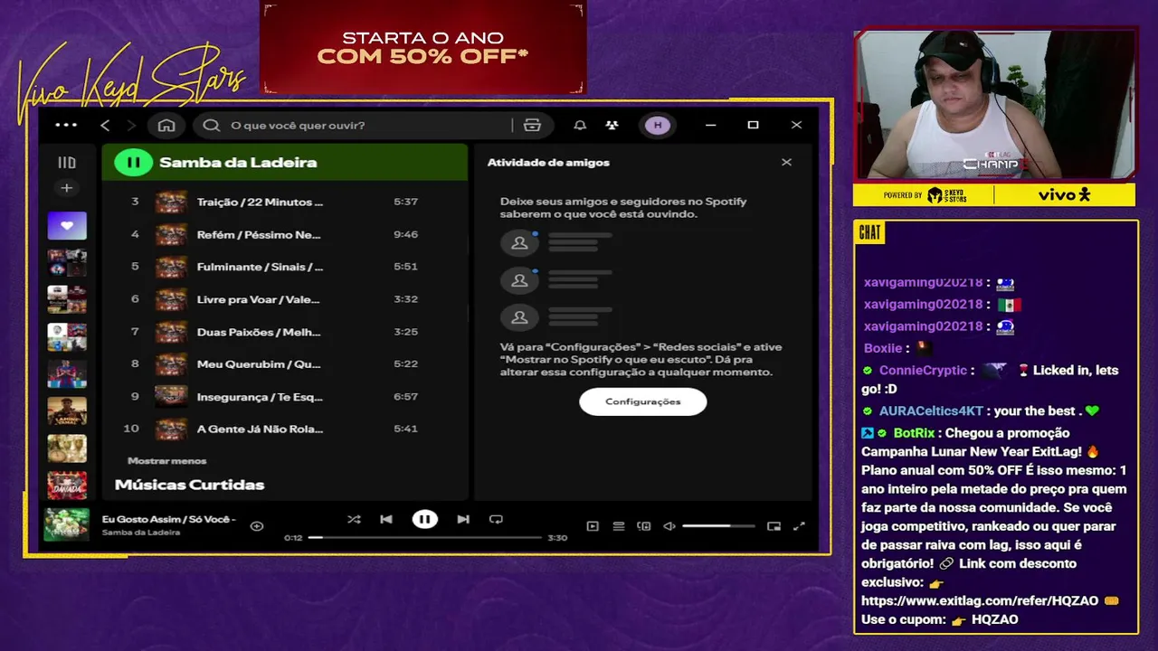Open the Now Playing view icon
1158x651 pixels.
[593, 525]
